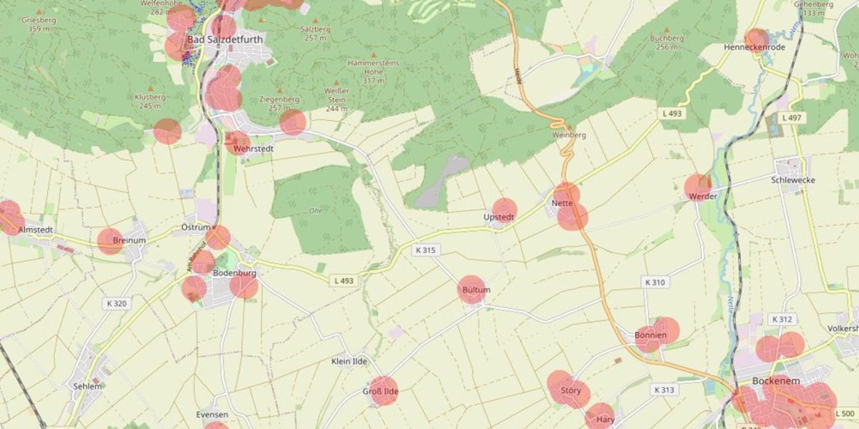Select the Wehrstedt red circle marker
The height and width of the screenshot is (429, 859).
(238, 143)
